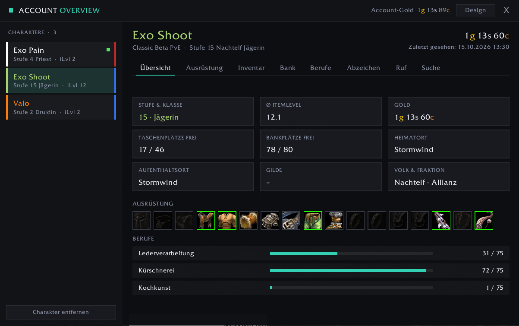Open the Inventar tab
Viewport: 519px width, 326px height.
click(252, 68)
